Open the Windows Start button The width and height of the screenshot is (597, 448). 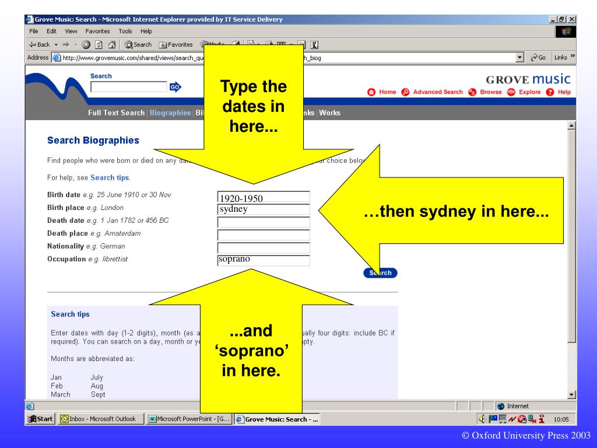pyautogui.click(x=40, y=419)
